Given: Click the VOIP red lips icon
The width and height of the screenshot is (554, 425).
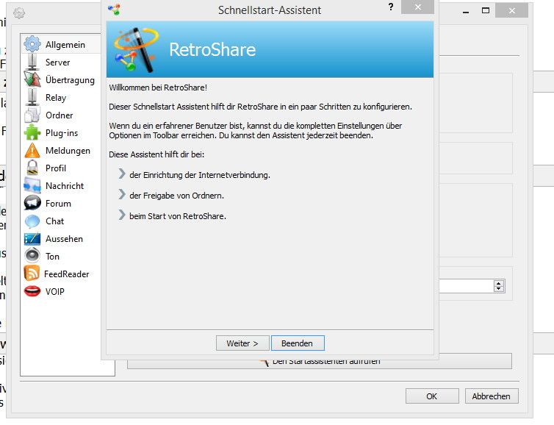Looking at the screenshot, I should point(32,291).
